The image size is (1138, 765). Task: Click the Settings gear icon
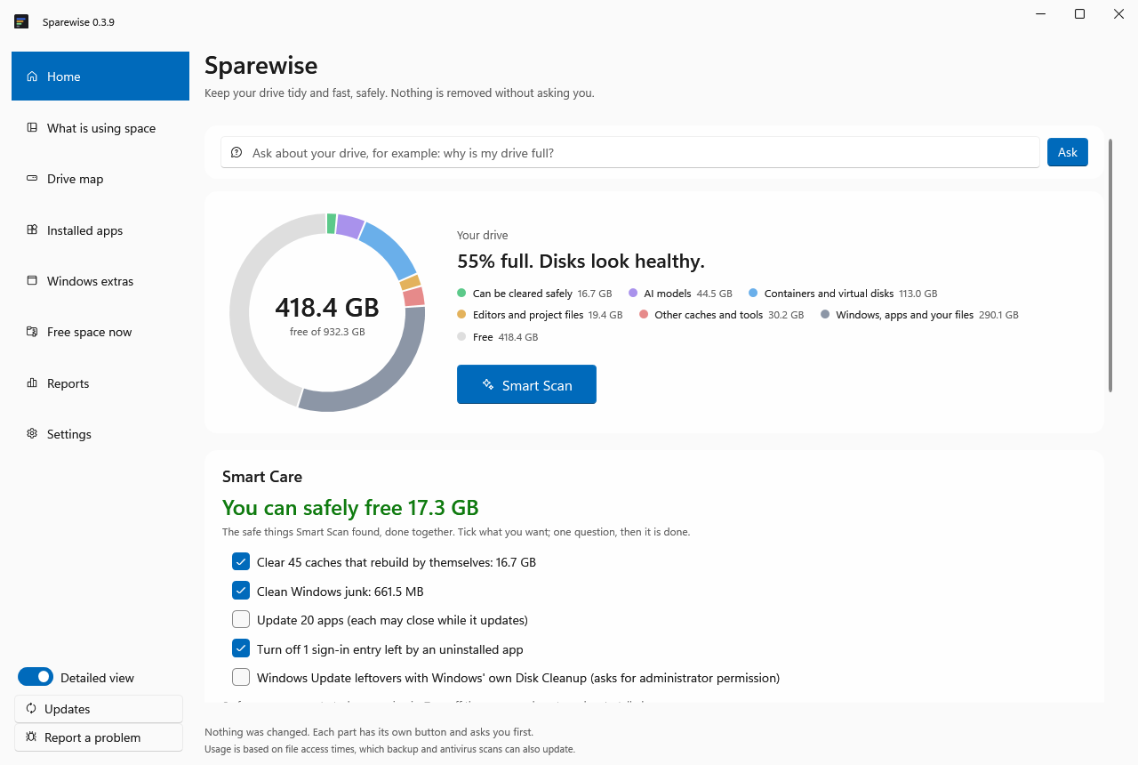coord(32,434)
